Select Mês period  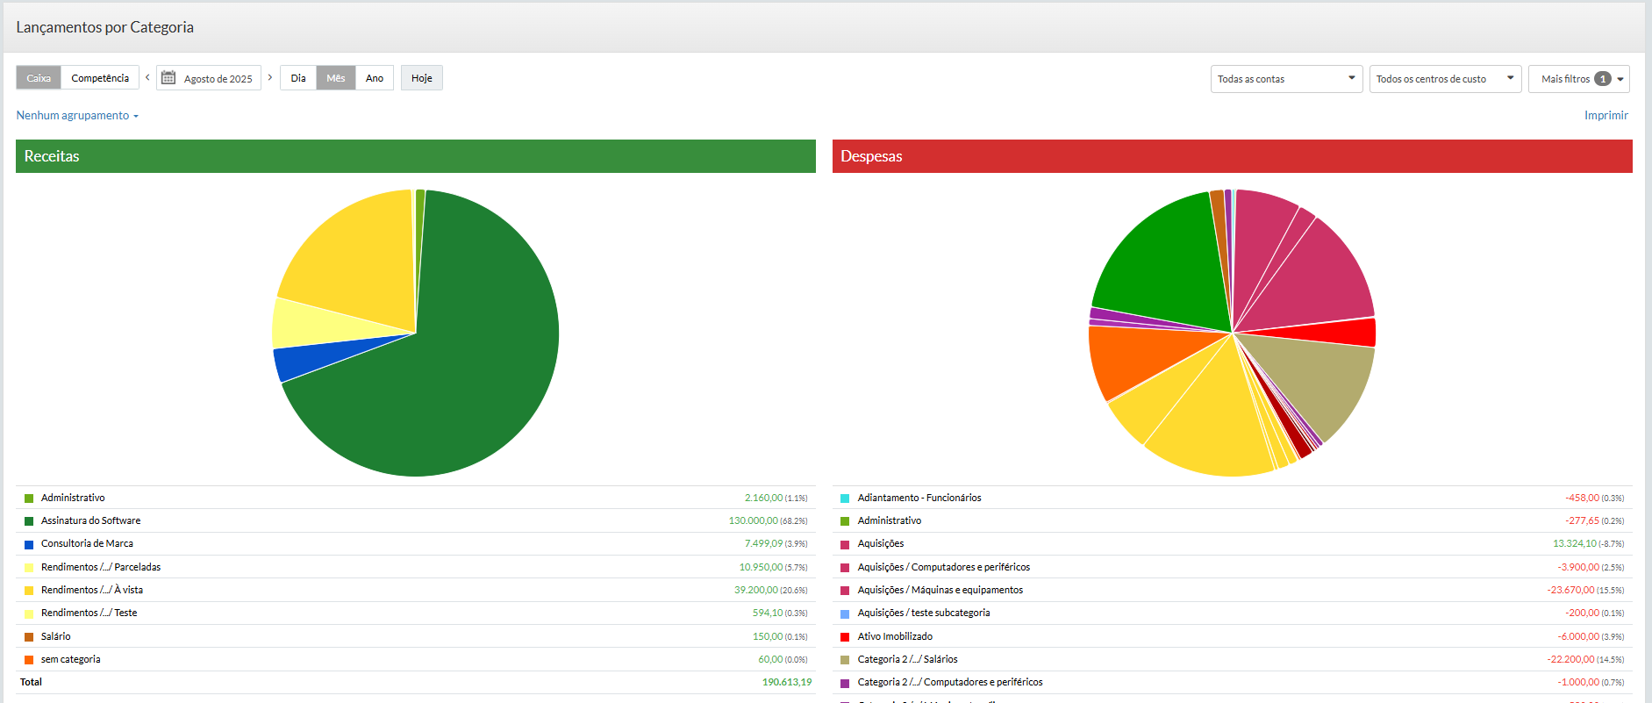(x=336, y=78)
